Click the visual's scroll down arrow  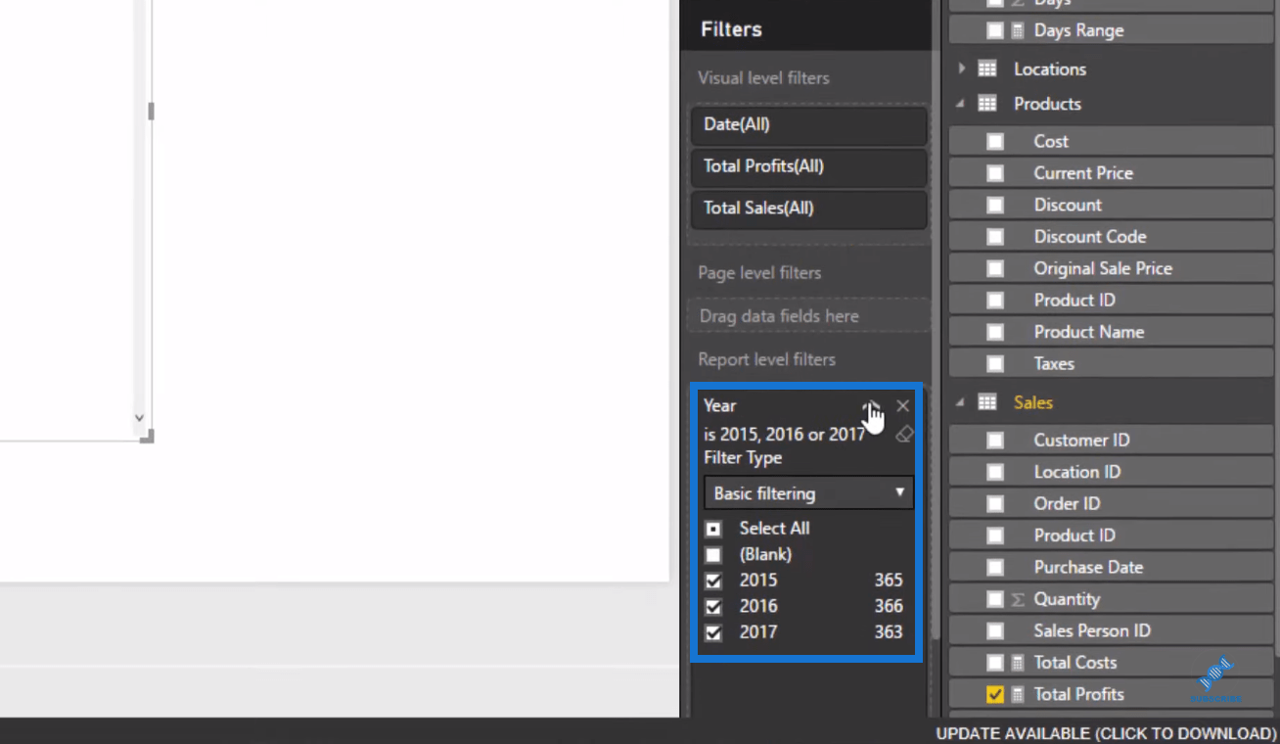(139, 418)
